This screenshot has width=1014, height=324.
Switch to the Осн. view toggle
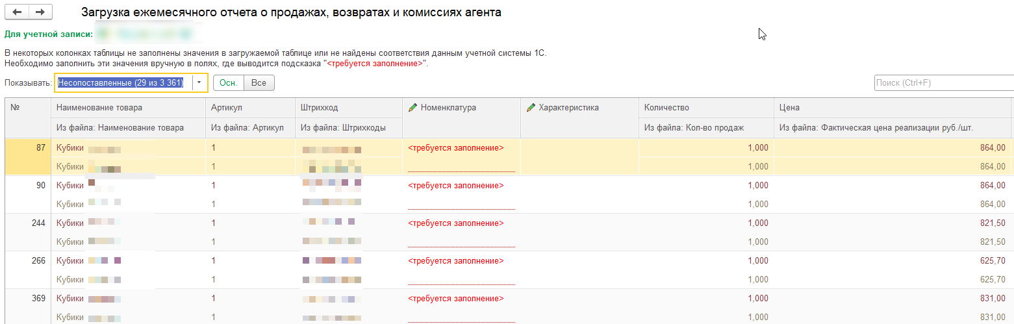(228, 82)
